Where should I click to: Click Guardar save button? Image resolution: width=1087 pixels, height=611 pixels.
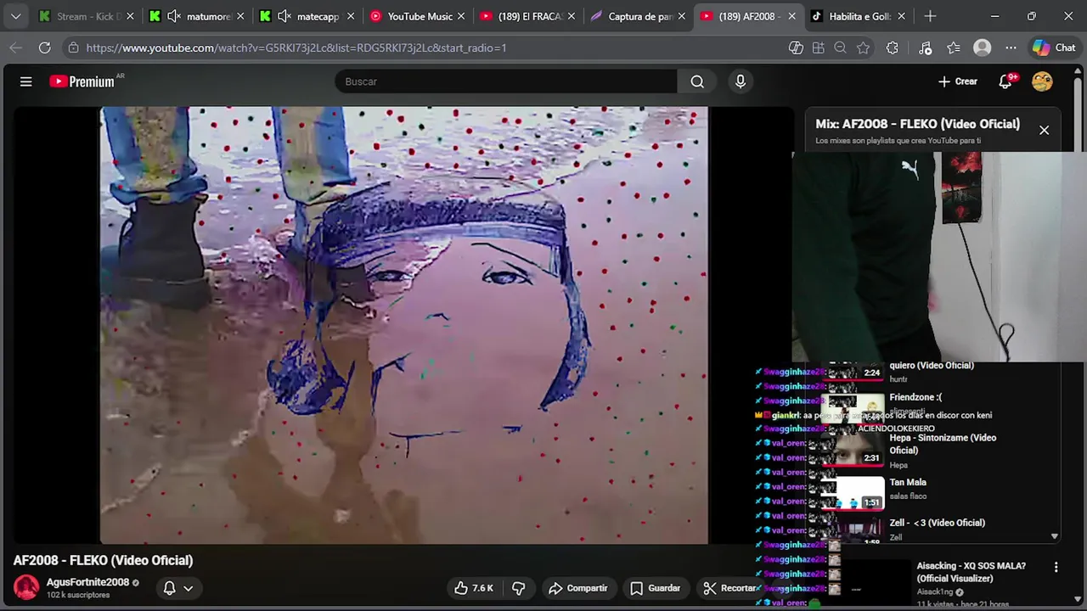click(x=655, y=588)
